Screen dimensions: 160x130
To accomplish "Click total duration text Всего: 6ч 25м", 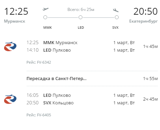I will (x=81, y=10).
